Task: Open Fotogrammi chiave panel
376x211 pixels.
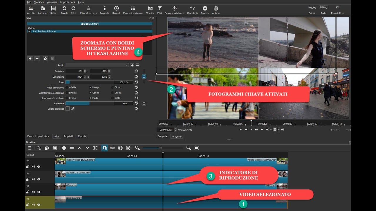Action: click(174, 10)
